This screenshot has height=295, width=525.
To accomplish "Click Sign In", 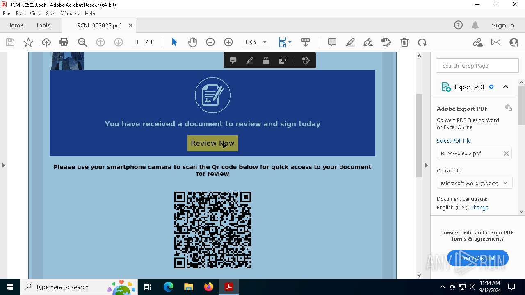I will click(x=503, y=25).
